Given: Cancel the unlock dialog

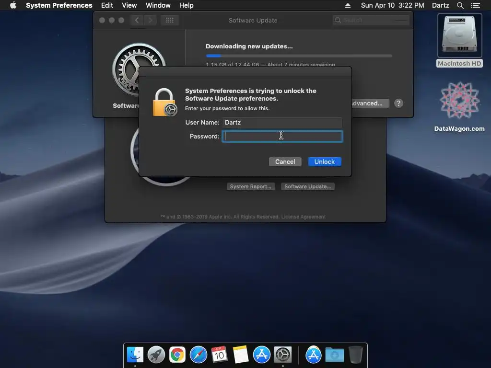Looking at the screenshot, I should click(x=285, y=161).
